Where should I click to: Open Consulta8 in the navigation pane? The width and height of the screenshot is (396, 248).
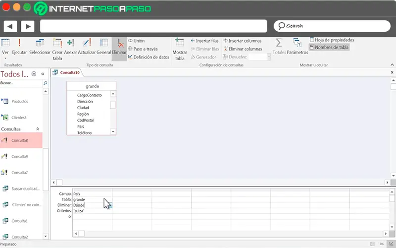pyautogui.click(x=21, y=140)
